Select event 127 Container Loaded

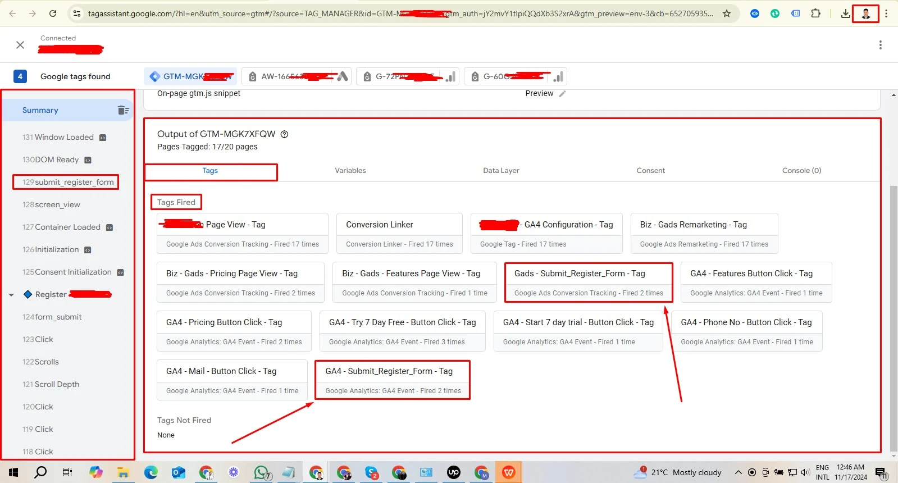point(67,227)
